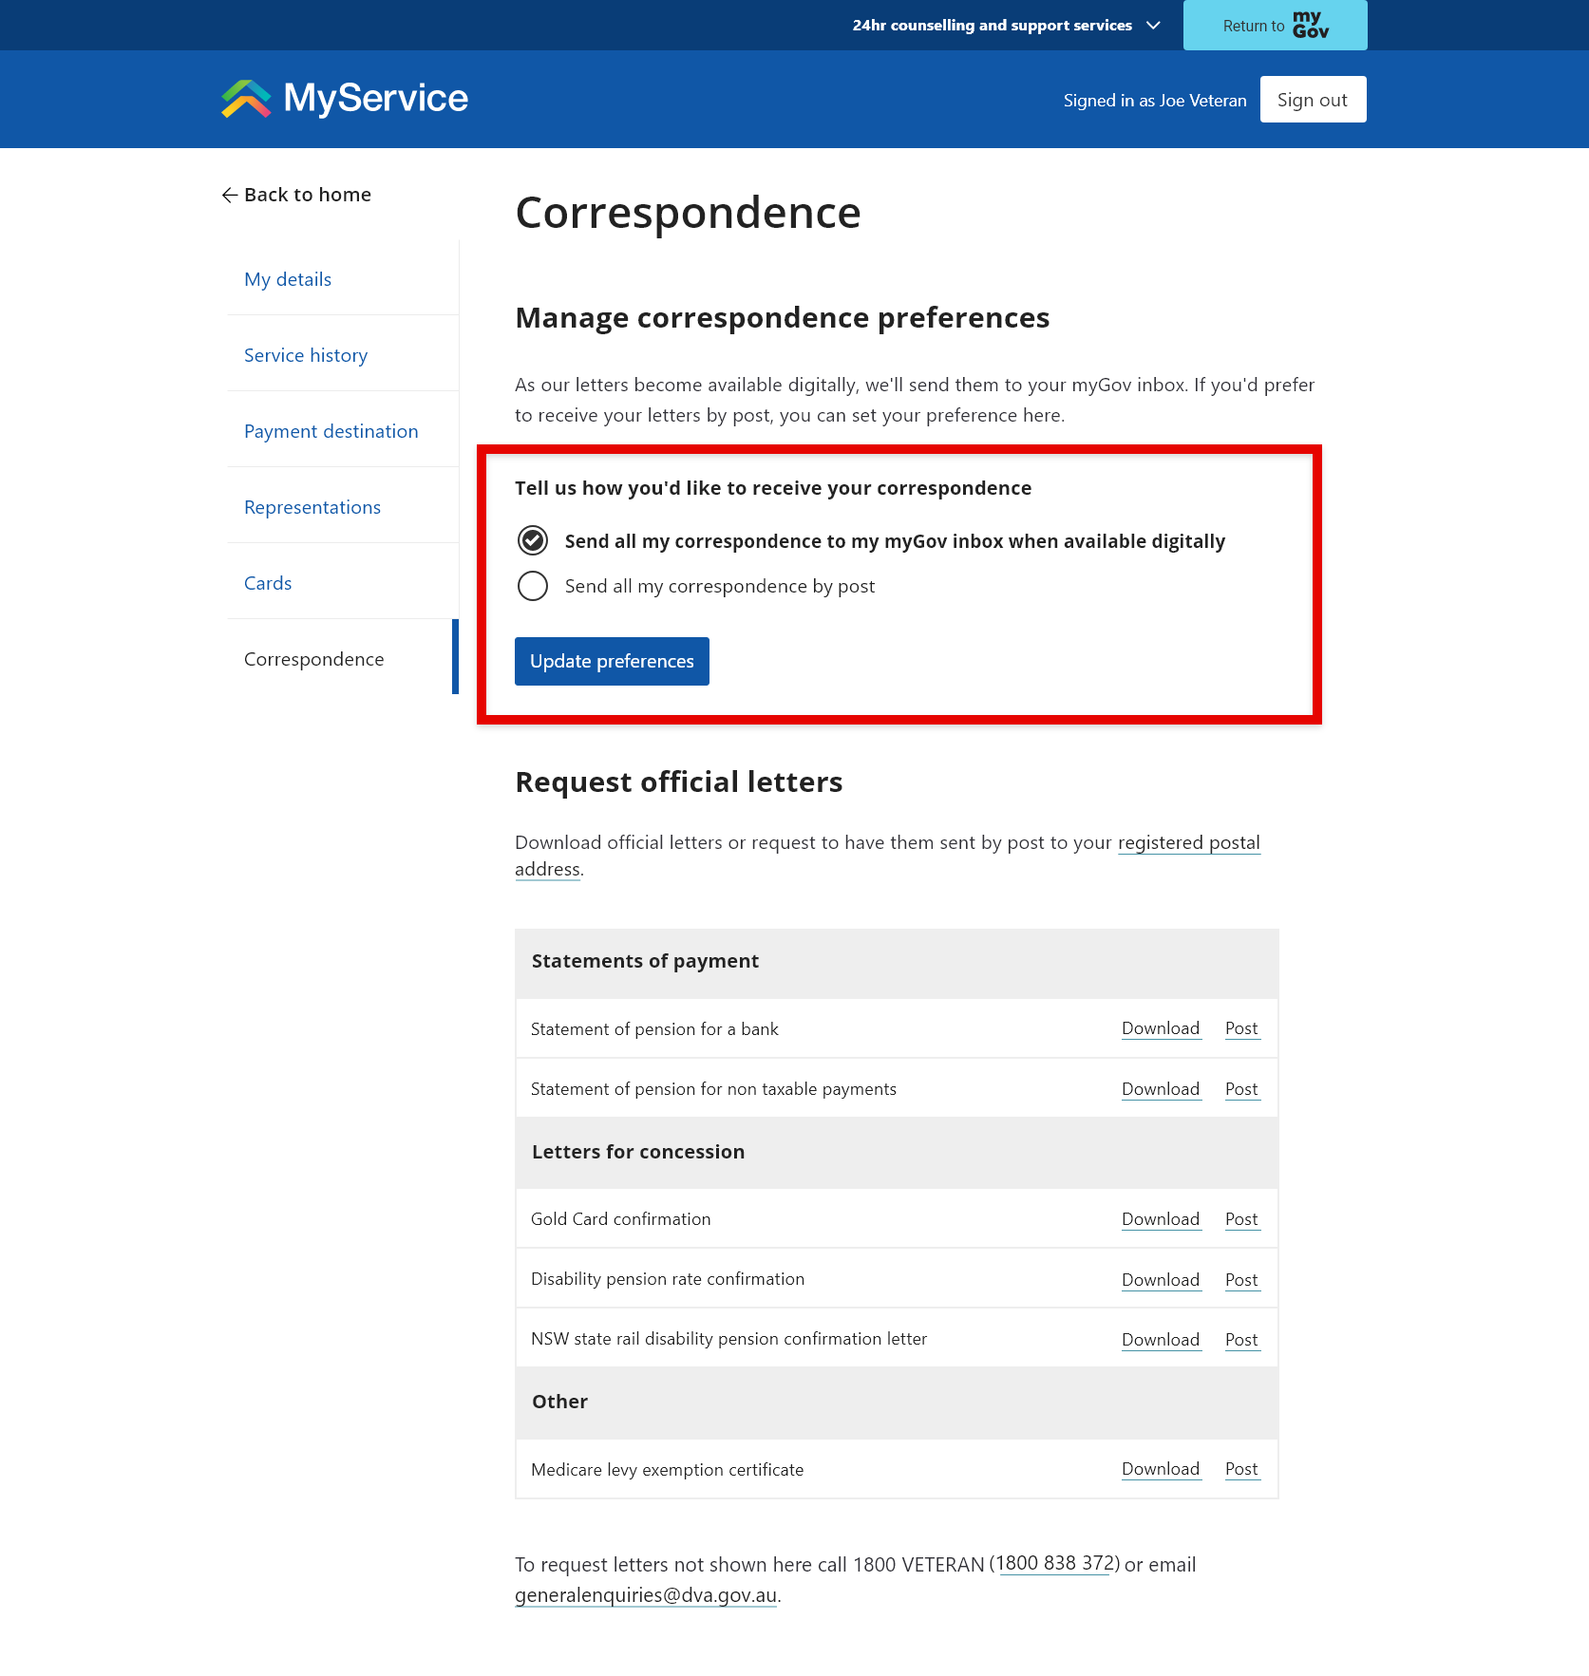The height and width of the screenshot is (1676, 1589).
Task: Email generalenquiries@dva.gov.au link
Action: pyautogui.click(x=646, y=1595)
